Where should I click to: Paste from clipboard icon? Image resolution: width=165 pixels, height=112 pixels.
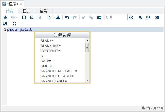pyautogui.click(x=99, y=18)
